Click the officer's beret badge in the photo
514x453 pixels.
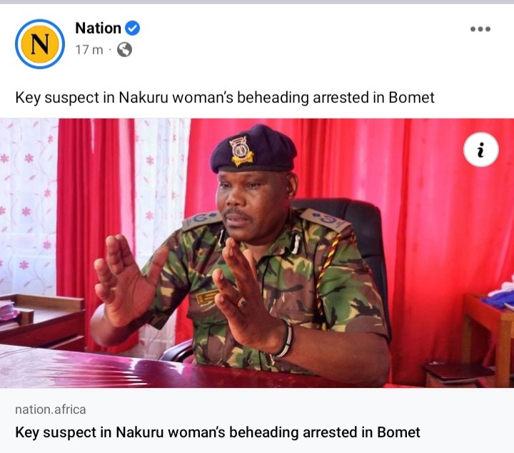pos(242,151)
